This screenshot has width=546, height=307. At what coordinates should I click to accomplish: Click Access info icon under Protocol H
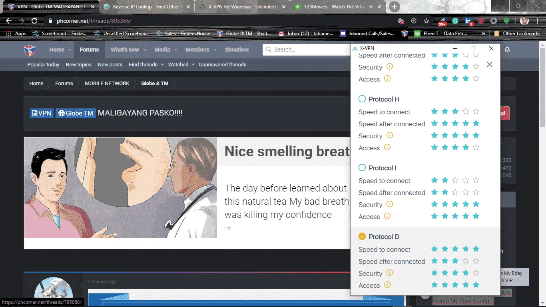(x=387, y=148)
